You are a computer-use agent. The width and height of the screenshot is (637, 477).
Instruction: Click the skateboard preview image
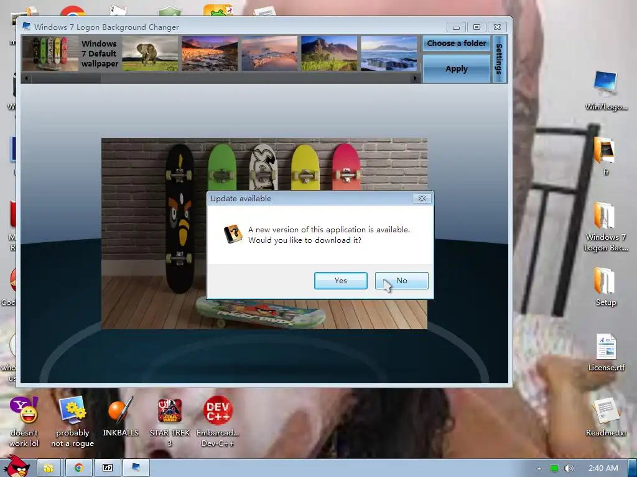click(264, 234)
